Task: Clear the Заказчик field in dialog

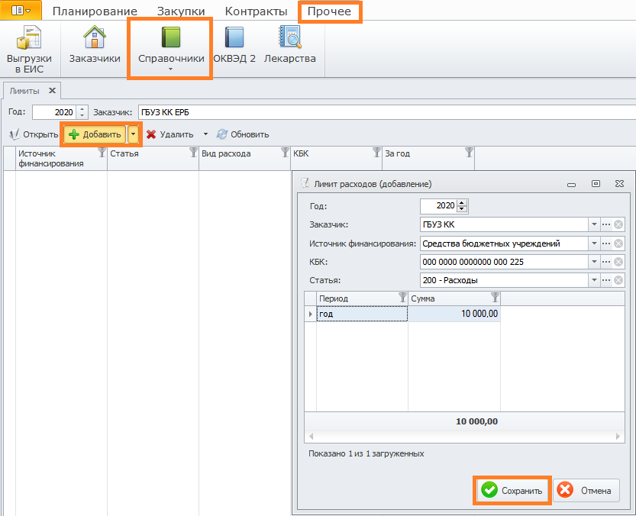Action: click(618, 224)
